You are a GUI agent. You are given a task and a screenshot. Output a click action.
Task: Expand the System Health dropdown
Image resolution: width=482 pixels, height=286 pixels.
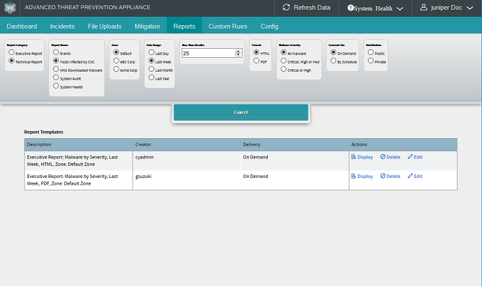tap(400, 9)
